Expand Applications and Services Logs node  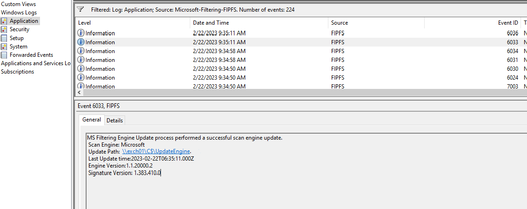[x=36, y=63]
